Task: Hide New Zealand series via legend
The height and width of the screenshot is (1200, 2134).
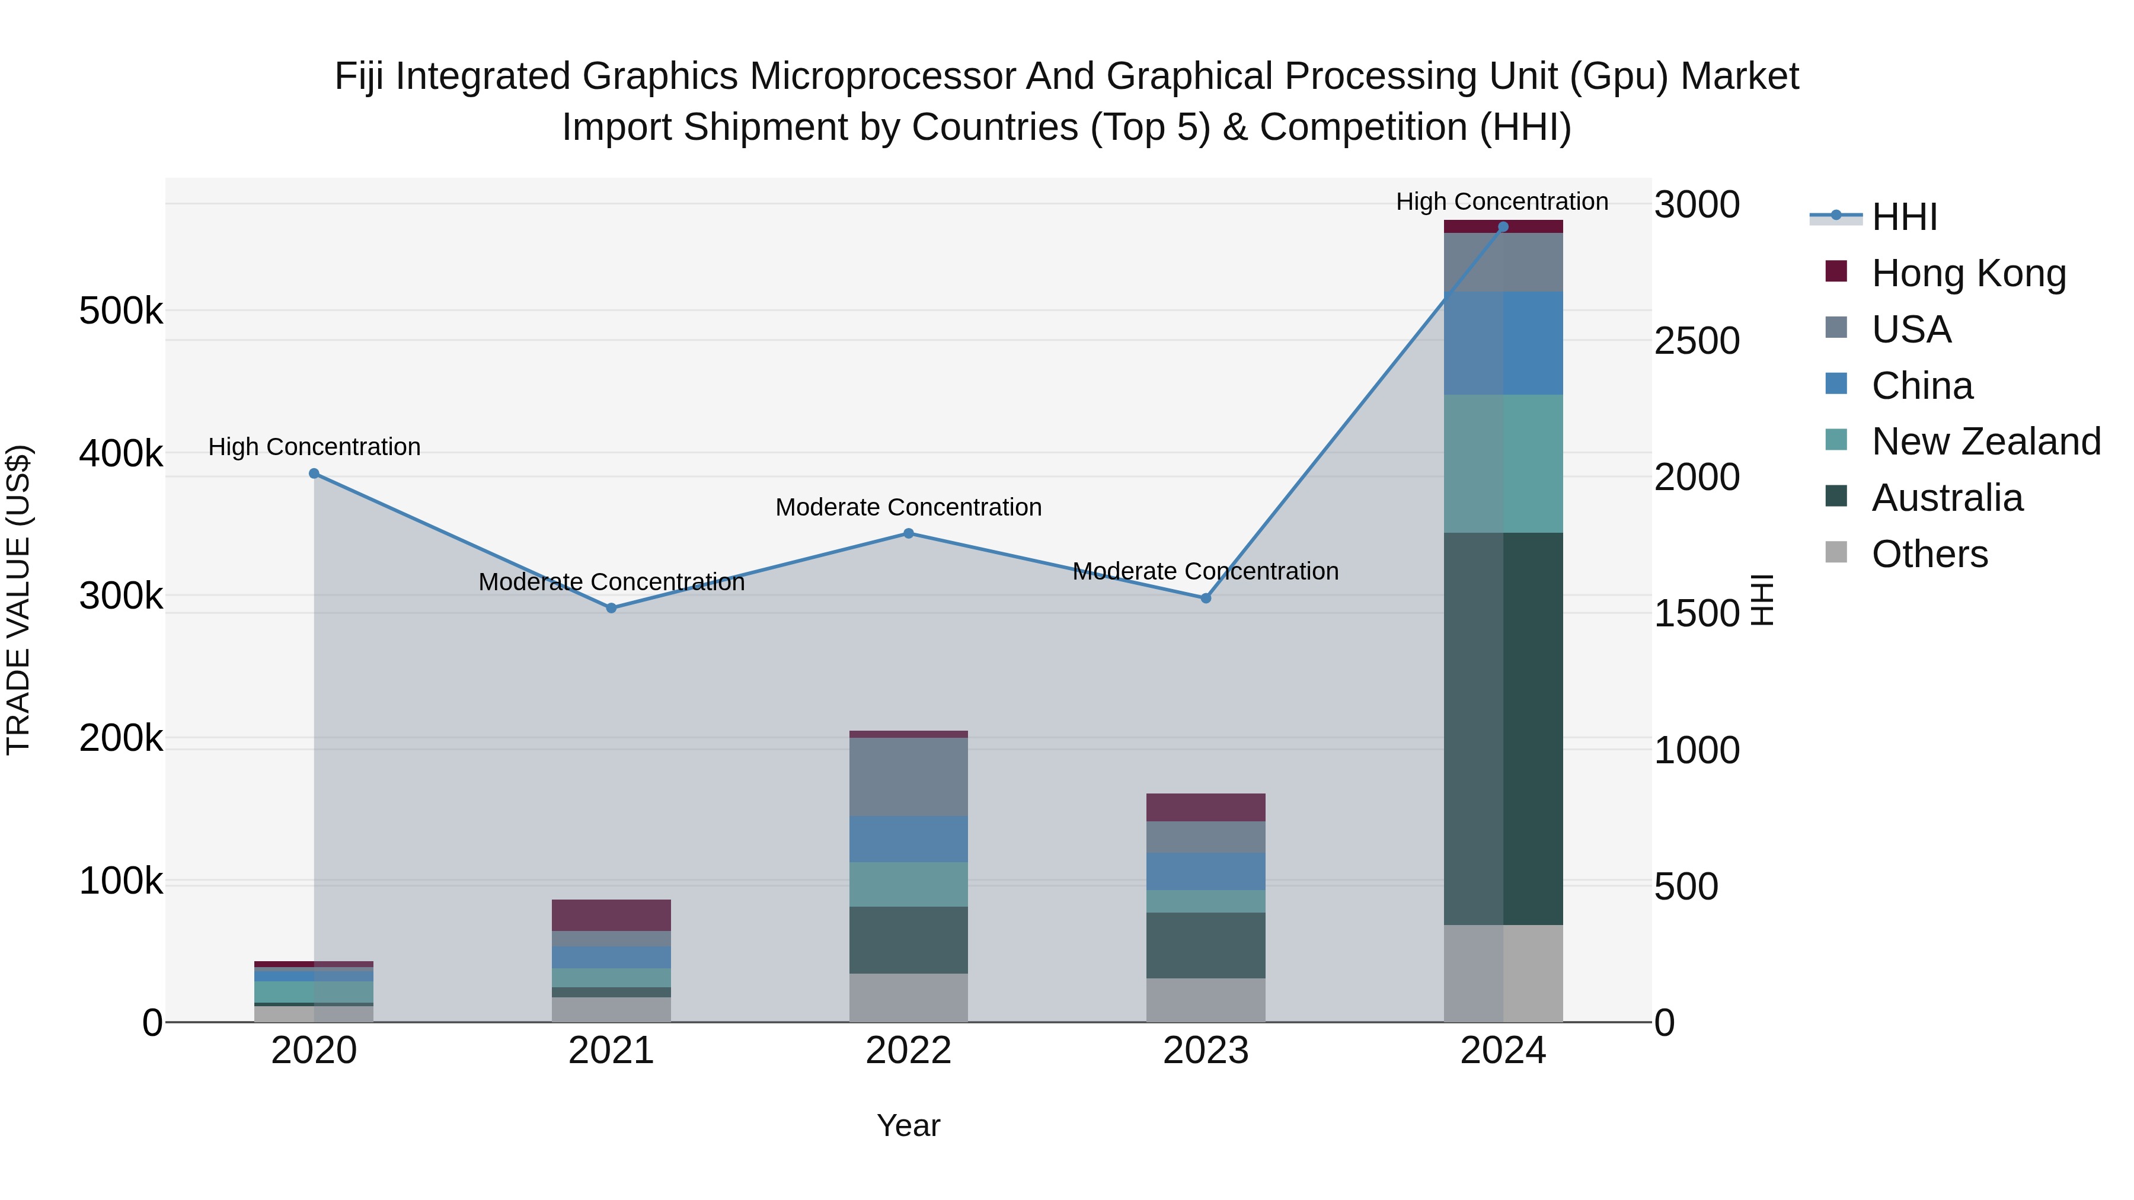Action: click(x=1963, y=440)
